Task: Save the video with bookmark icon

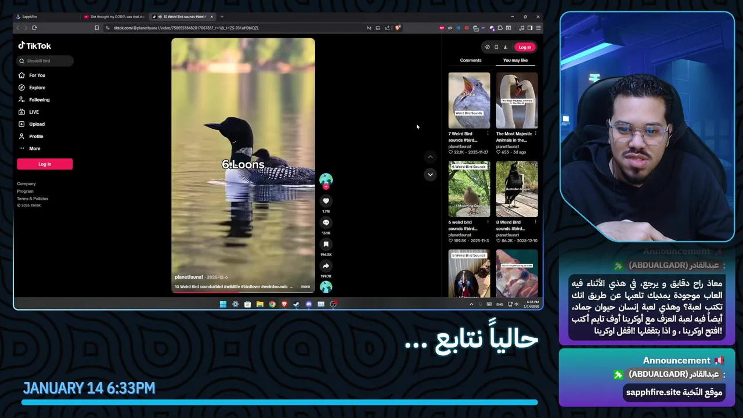Action: 326,244
